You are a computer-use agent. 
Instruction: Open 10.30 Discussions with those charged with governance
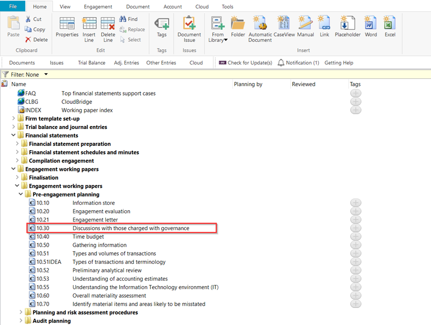pos(131,228)
